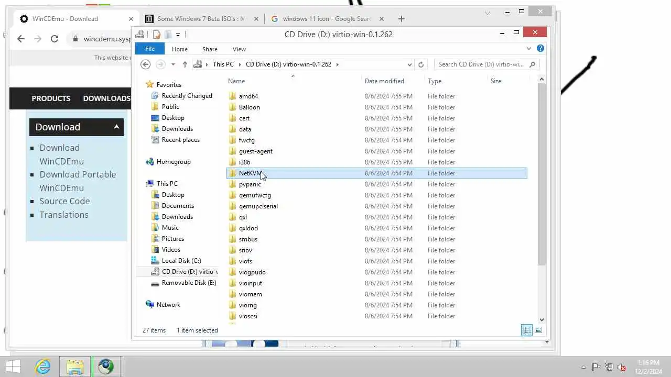Click browser back arrow

[21, 39]
